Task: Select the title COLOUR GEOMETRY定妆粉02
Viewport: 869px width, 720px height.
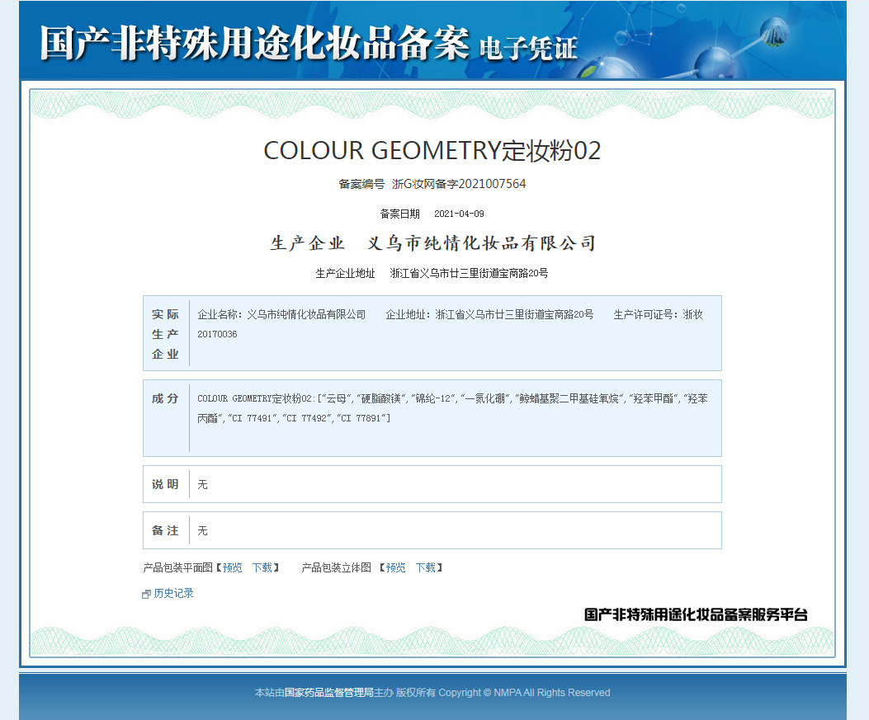Action: point(432,151)
